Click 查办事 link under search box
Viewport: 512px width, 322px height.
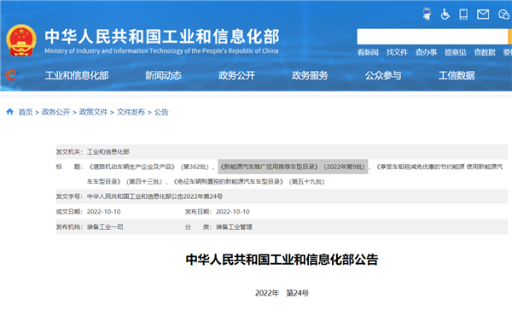coord(426,52)
